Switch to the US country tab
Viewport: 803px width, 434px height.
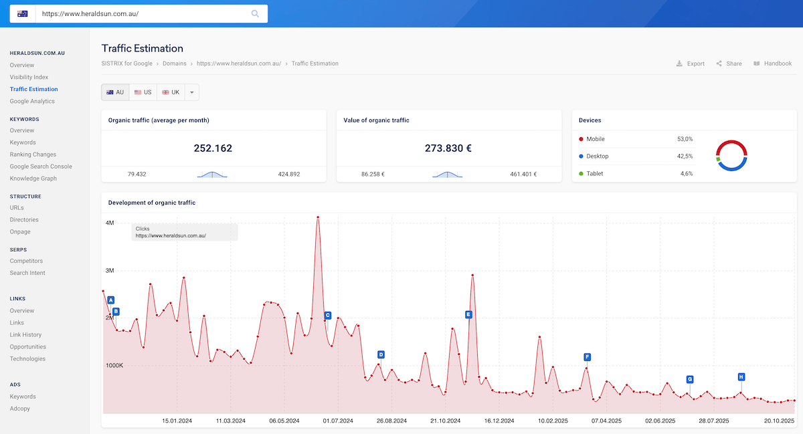tap(143, 92)
